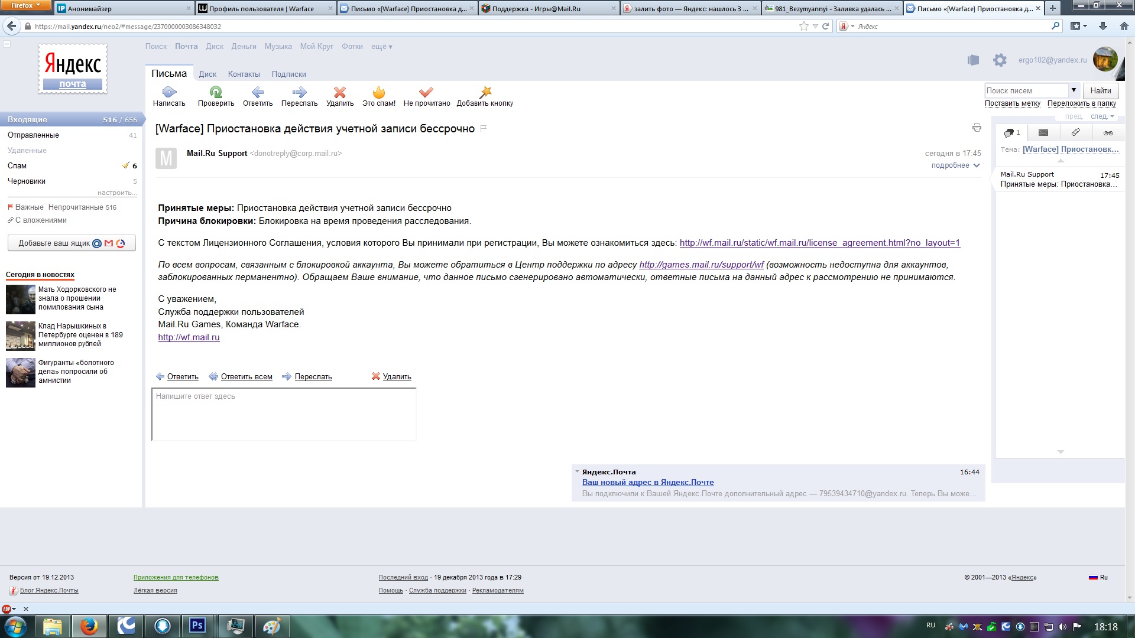Viewport: 1135px width, 638px height.
Task: Open Музыка in the top services menu
Action: pos(278,47)
